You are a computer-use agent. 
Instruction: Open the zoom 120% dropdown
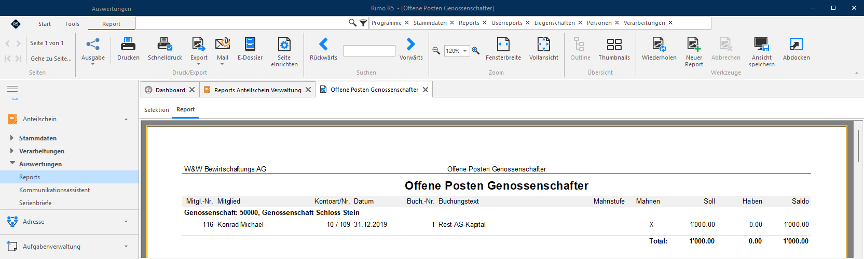(465, 51)
